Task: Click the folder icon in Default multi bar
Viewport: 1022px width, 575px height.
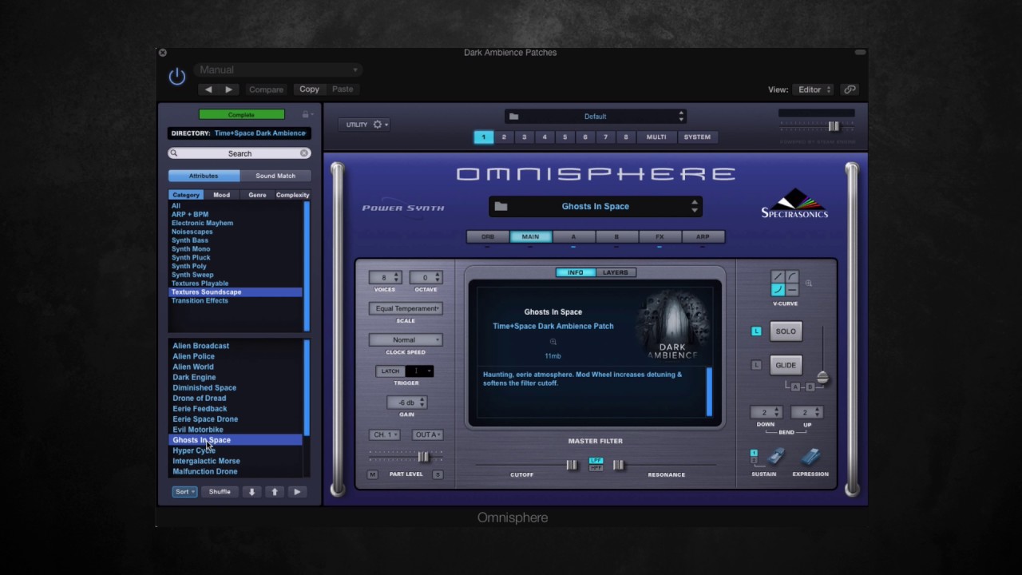Action: click(x=514, y=117)
